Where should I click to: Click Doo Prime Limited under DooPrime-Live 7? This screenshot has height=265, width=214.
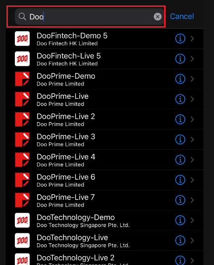pyautogui.click(x=60, y=205)
